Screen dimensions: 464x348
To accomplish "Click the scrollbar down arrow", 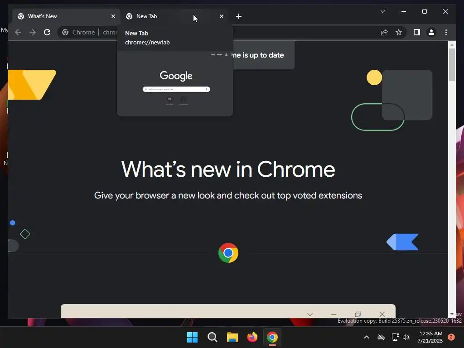I will tap(452, 314).
